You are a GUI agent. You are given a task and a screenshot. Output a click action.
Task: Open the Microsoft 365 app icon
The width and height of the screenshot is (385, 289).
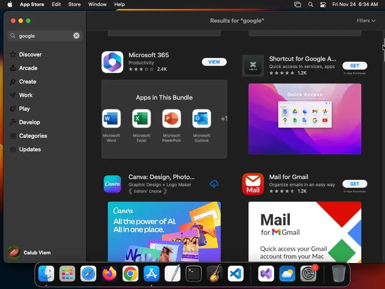pos(112,62)
